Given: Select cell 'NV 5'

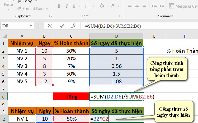Looking at the screenshot, I should coord(22,81).
